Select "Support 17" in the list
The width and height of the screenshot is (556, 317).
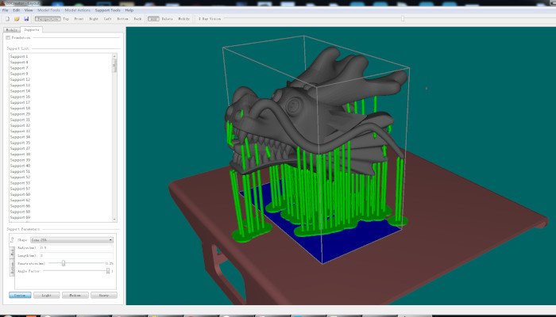pos(20,102)
